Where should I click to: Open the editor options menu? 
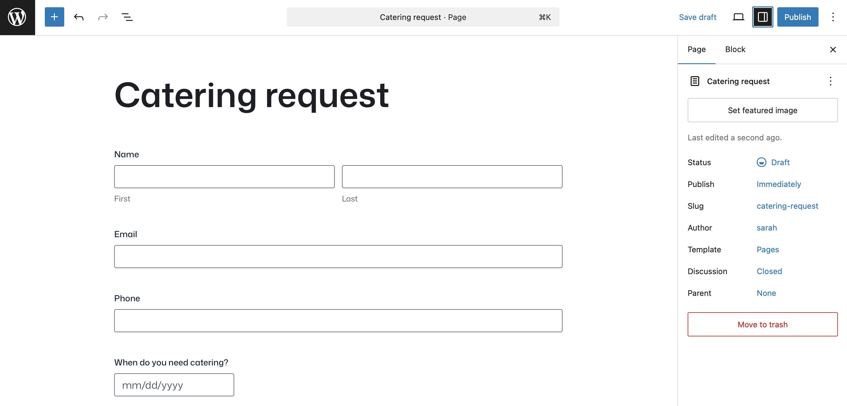coord(833,17)
